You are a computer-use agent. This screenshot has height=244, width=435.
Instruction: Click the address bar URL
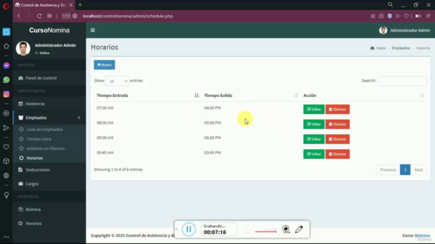tap(128, 16)
